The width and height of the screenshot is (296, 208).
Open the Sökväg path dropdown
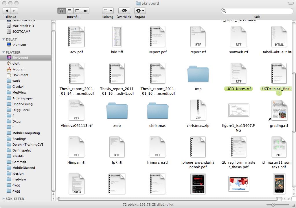click(108, 11)
